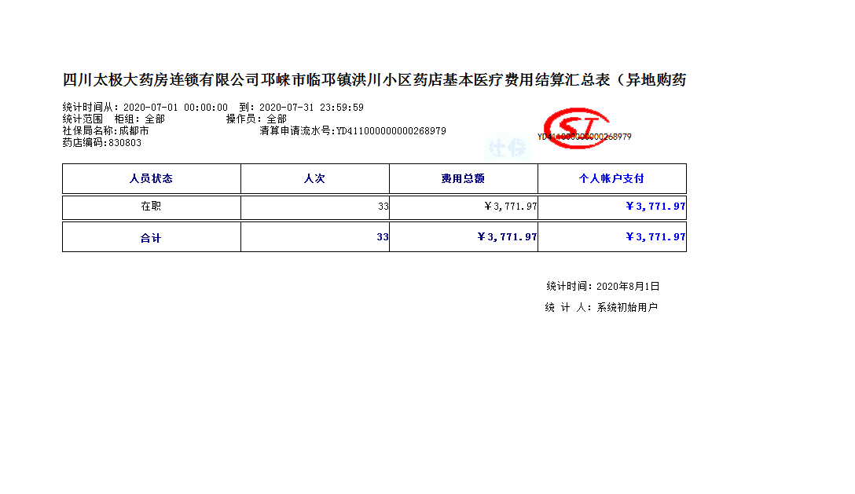Click the 统计人: 系统初始用户 line
855x494 pixels.
[x=601, y=308]
